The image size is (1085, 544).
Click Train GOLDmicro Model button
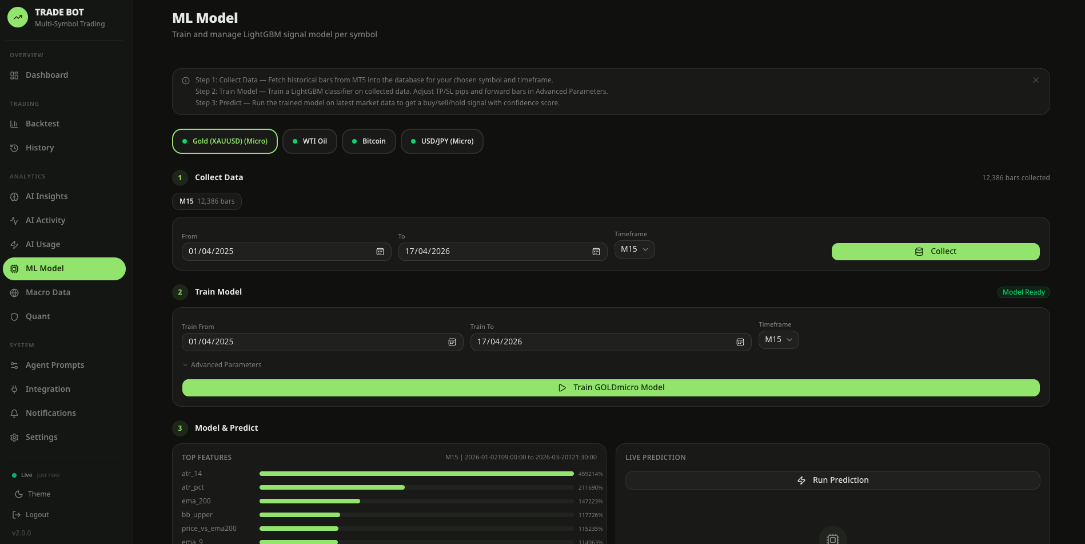click(x=611, y=388)
